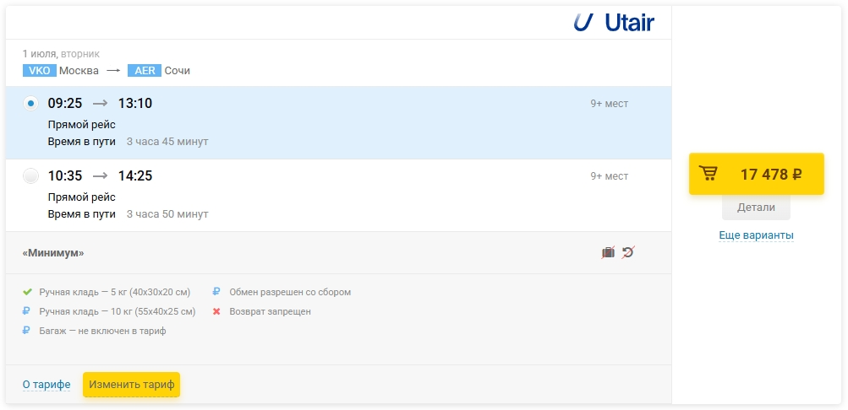
Task: Click the VKO airport code badge
Action: [x=40, y=71]
